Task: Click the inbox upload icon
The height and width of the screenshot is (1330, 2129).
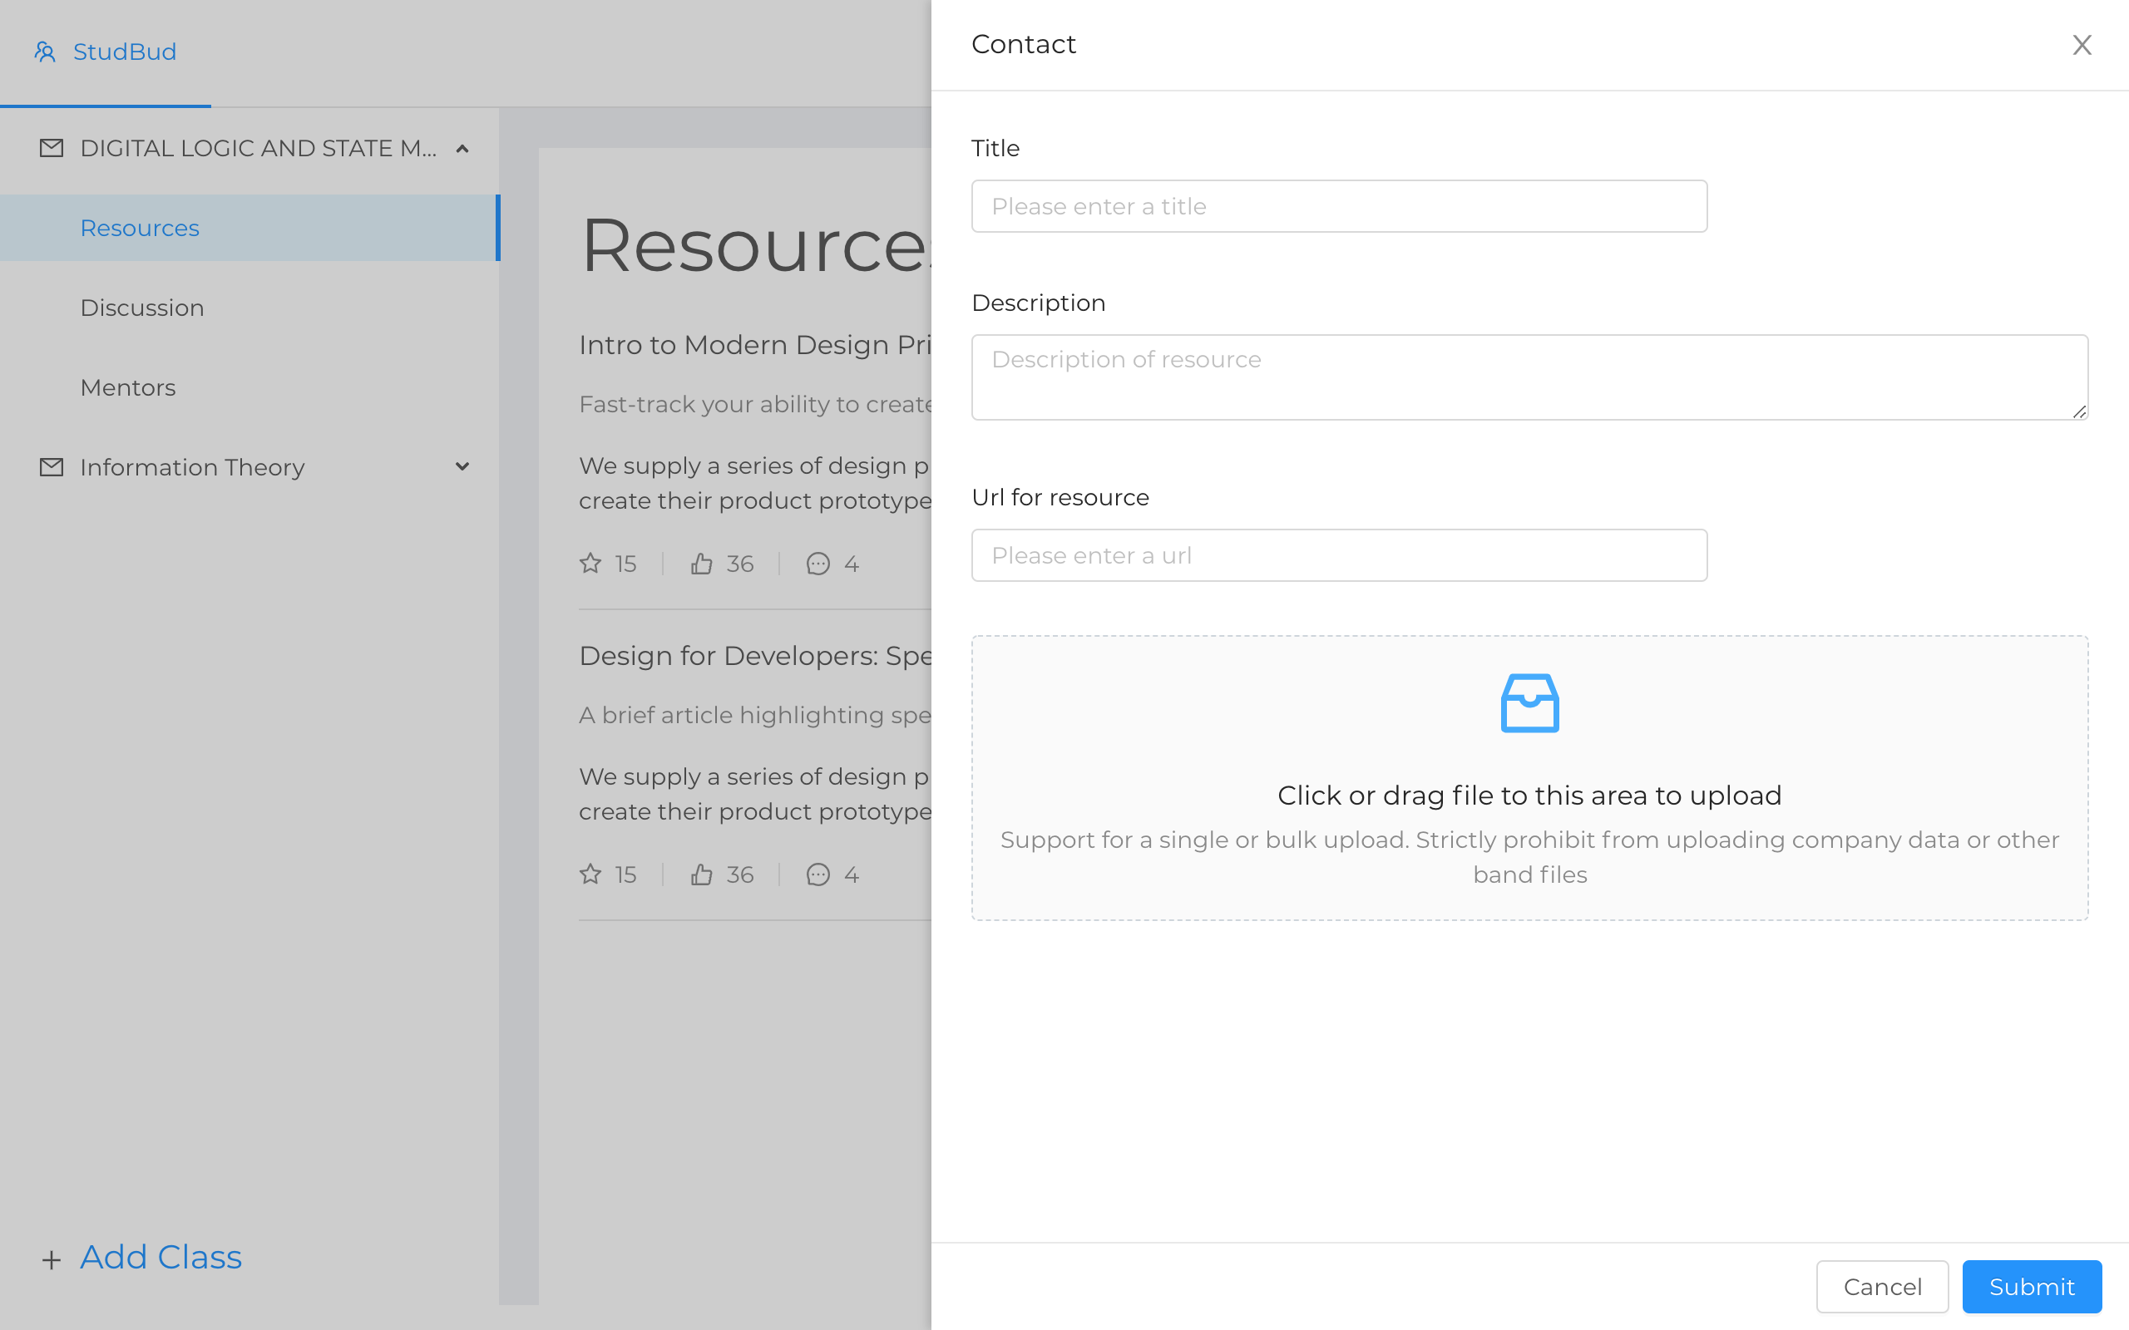Action: click(1529, 703)
